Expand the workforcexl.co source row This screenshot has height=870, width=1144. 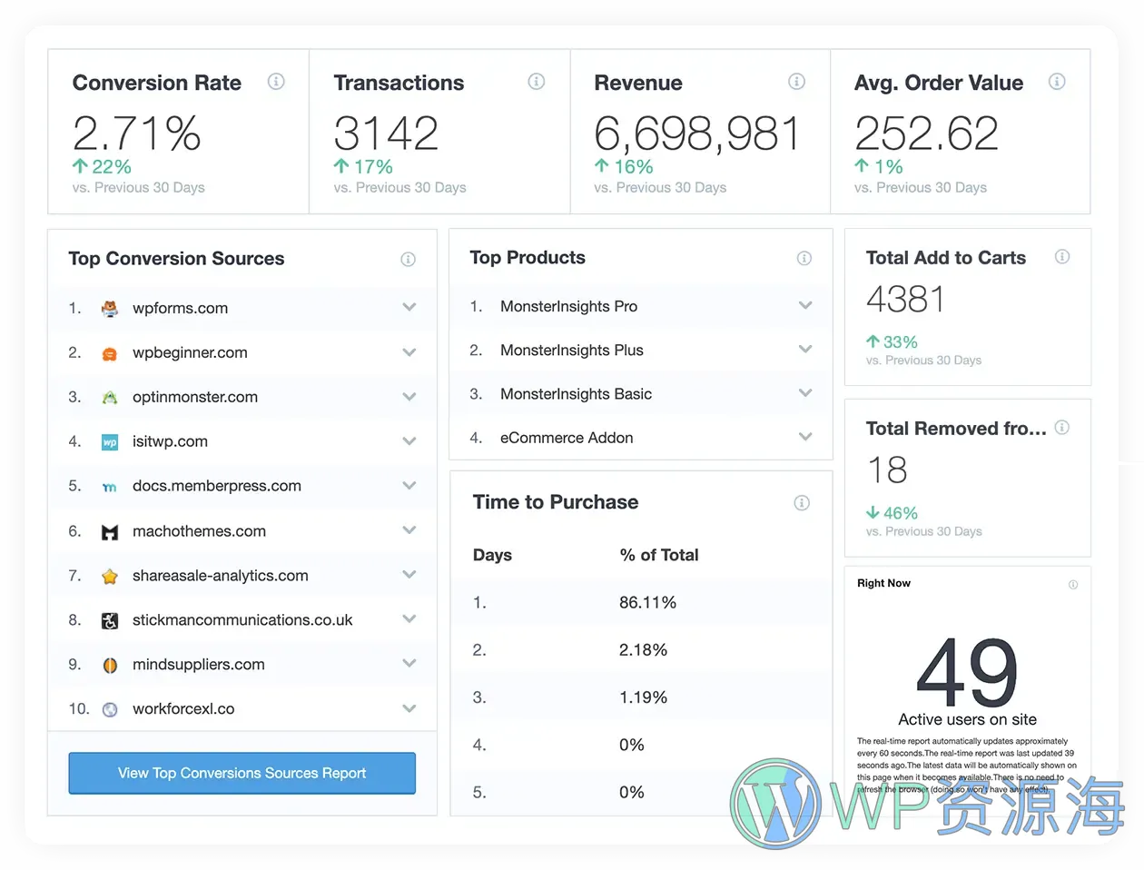pyautogui.click(x=409, y=707)
